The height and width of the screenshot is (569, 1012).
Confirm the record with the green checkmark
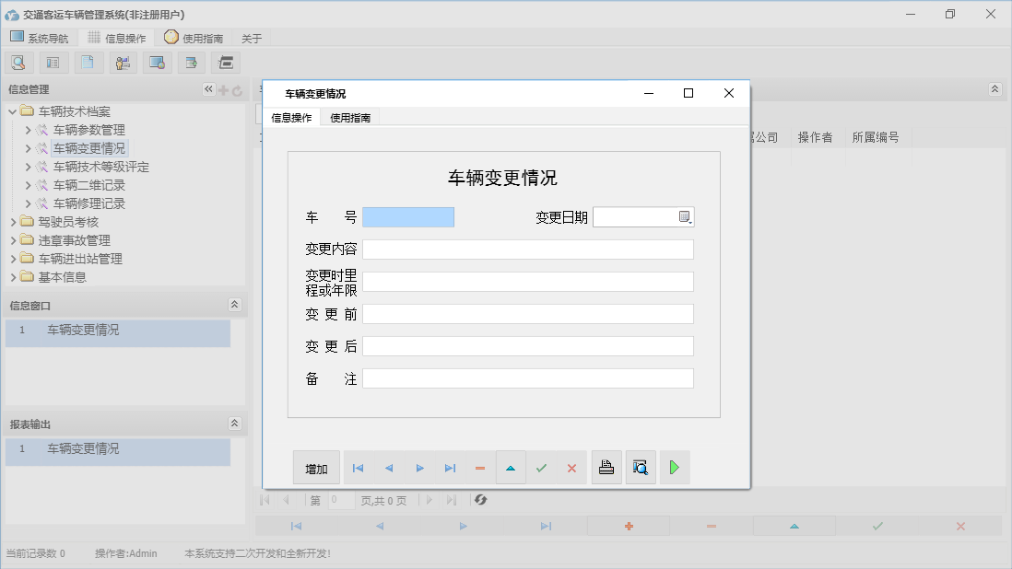click(541, 468)
